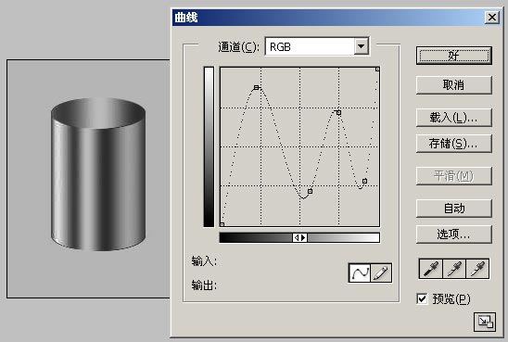508x342 pixels.
Task: Open the 通道 channel dropdown arrow
Action: 361,46
